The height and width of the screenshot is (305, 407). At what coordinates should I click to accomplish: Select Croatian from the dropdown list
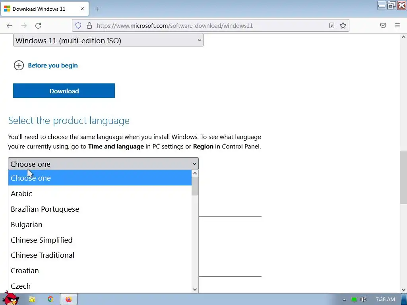(x=100, y=270)
